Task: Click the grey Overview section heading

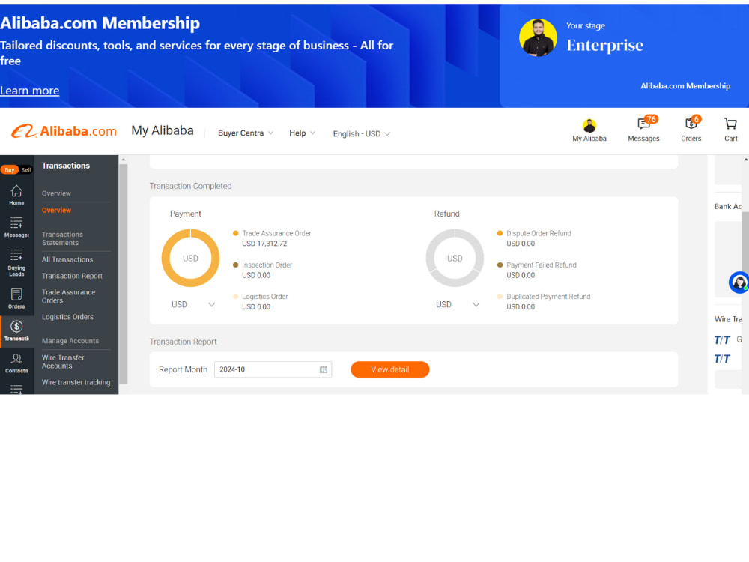Action: coord(56,193)
